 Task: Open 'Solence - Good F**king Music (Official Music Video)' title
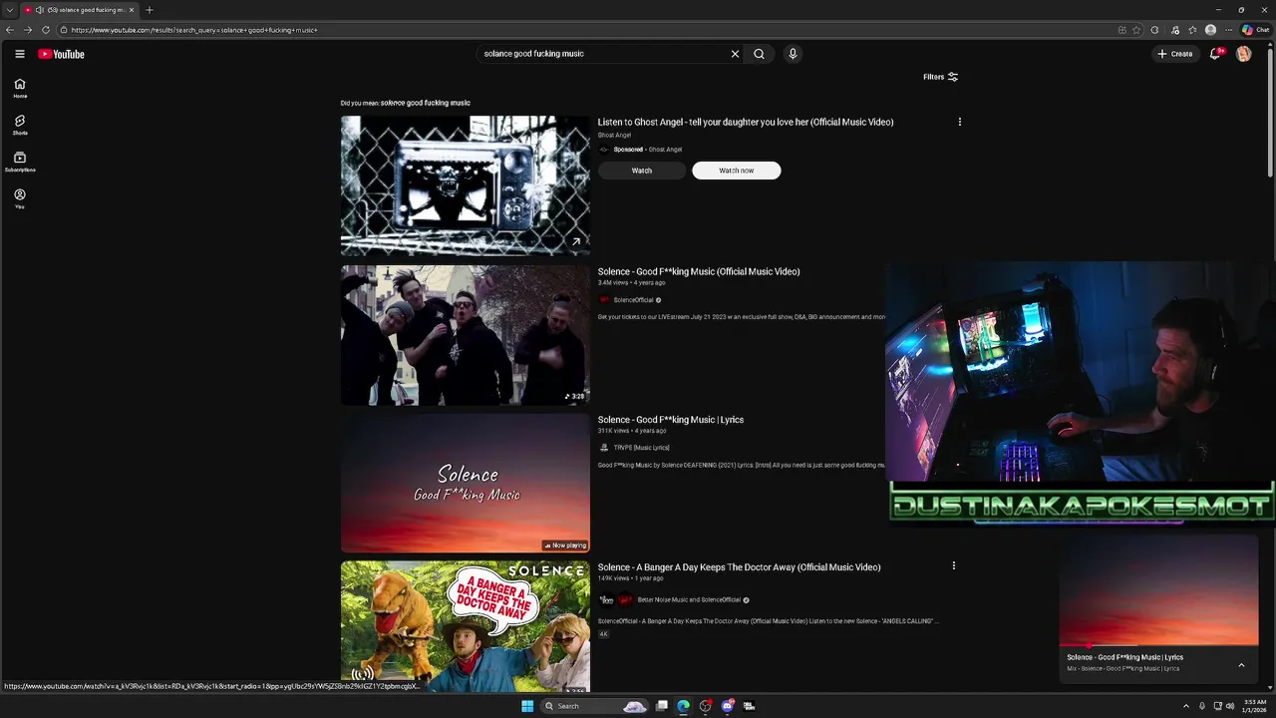(x=699, y=271)
